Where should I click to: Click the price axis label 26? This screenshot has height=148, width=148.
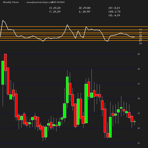[139, 128]
